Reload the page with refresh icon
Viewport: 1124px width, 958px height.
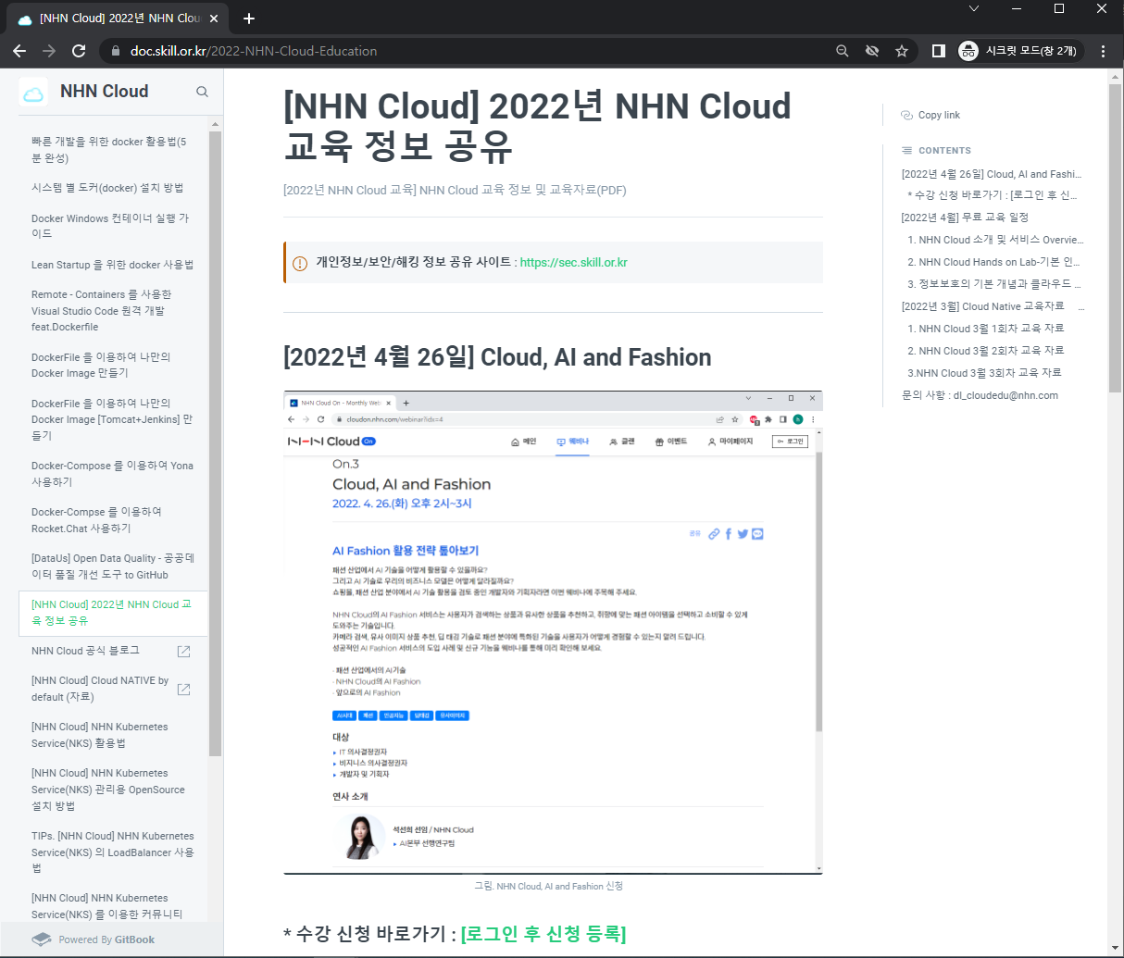tap(79, 51)
